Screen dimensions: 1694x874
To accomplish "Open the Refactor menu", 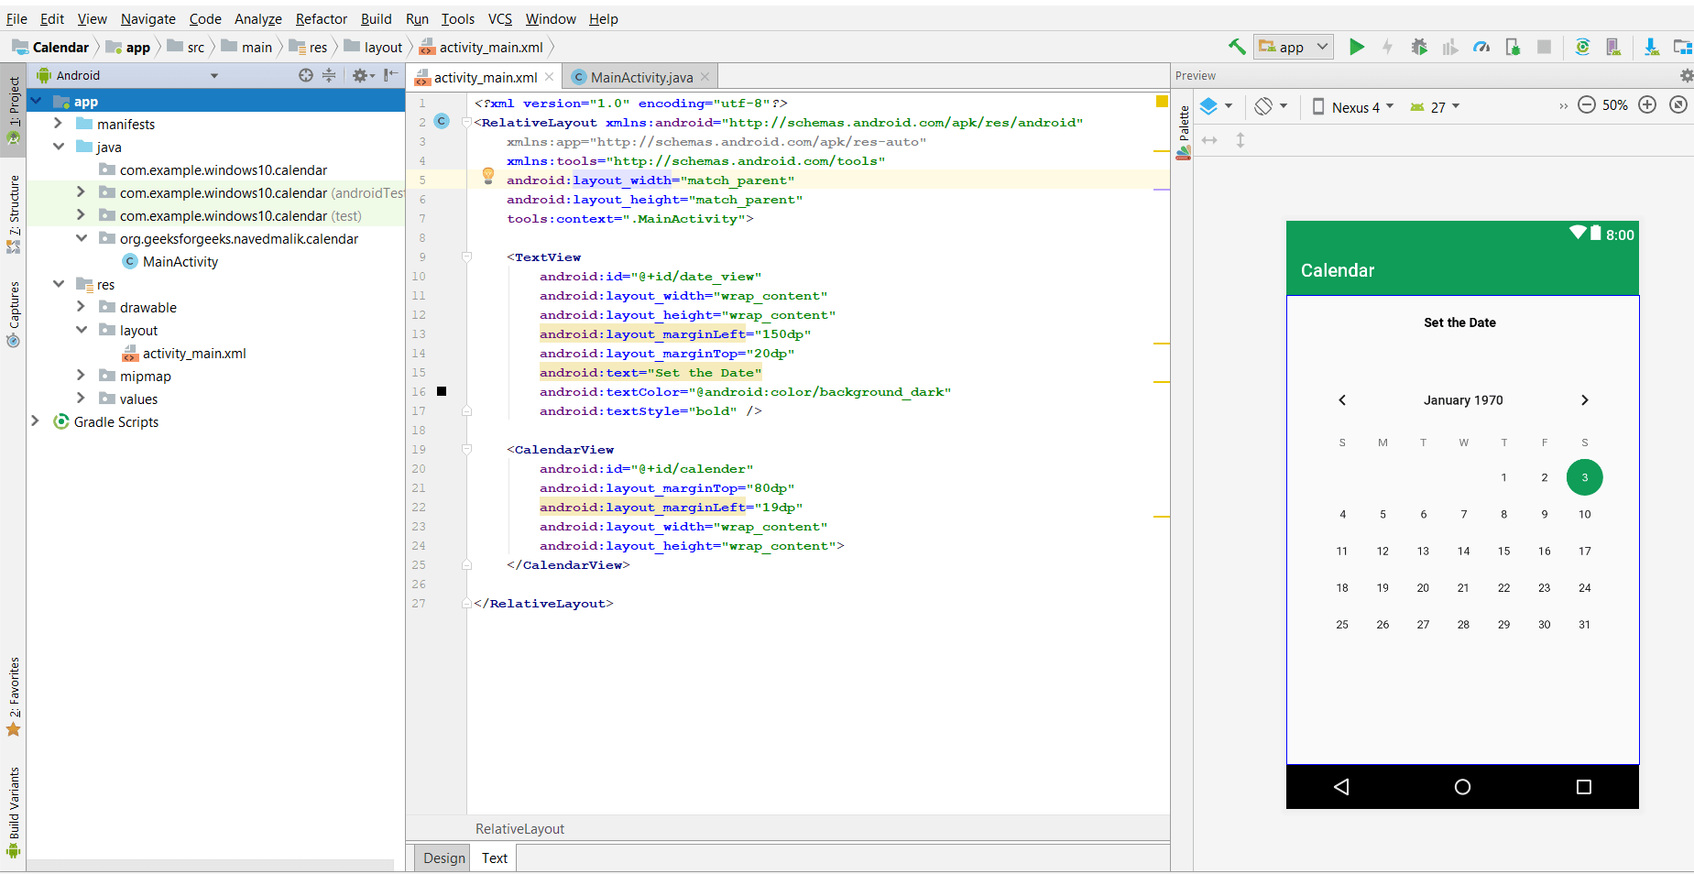I will click(321, 18).
